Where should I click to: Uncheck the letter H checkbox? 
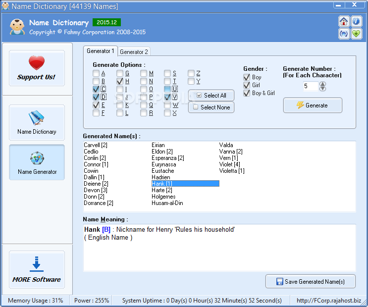[120, 81]
